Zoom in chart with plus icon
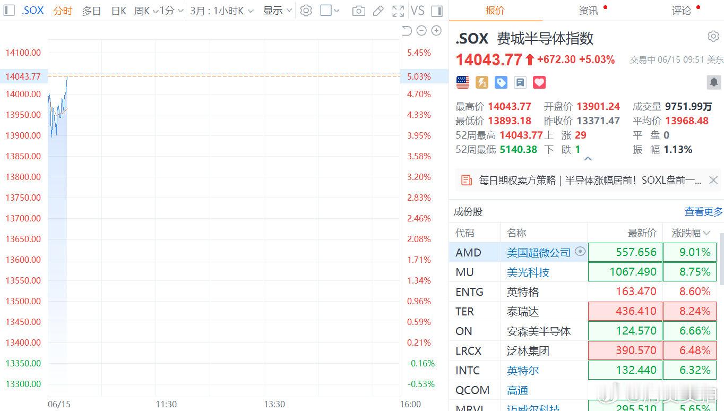 (436, 31)
